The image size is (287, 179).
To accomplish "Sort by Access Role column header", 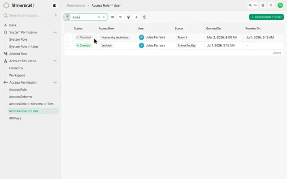I will click(106, 29).
